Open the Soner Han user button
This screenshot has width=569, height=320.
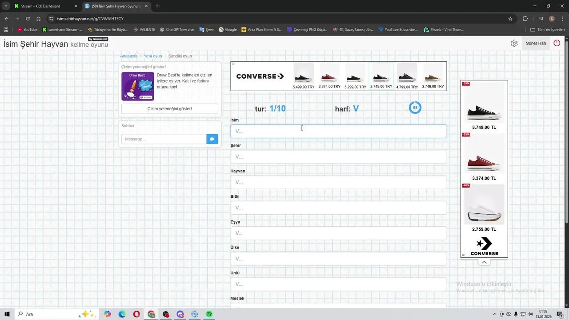coord(536,43)
